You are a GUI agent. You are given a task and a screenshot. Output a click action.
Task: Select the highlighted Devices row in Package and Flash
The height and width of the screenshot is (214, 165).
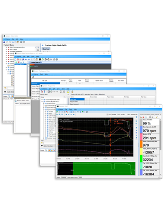[46, 84]
